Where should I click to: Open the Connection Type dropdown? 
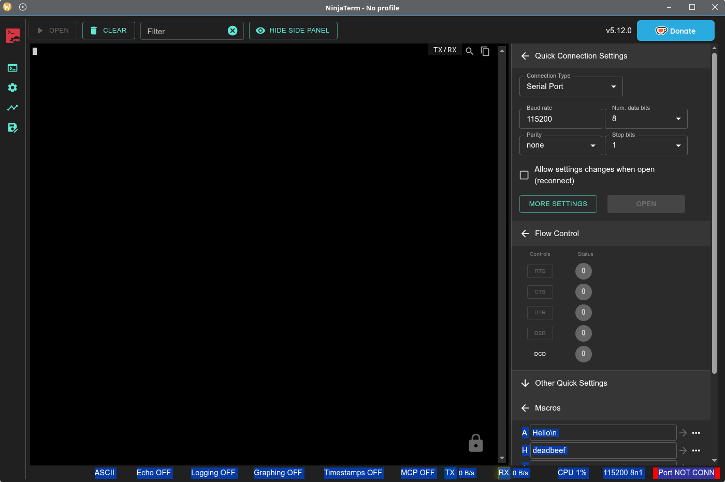tap(571, 86)
